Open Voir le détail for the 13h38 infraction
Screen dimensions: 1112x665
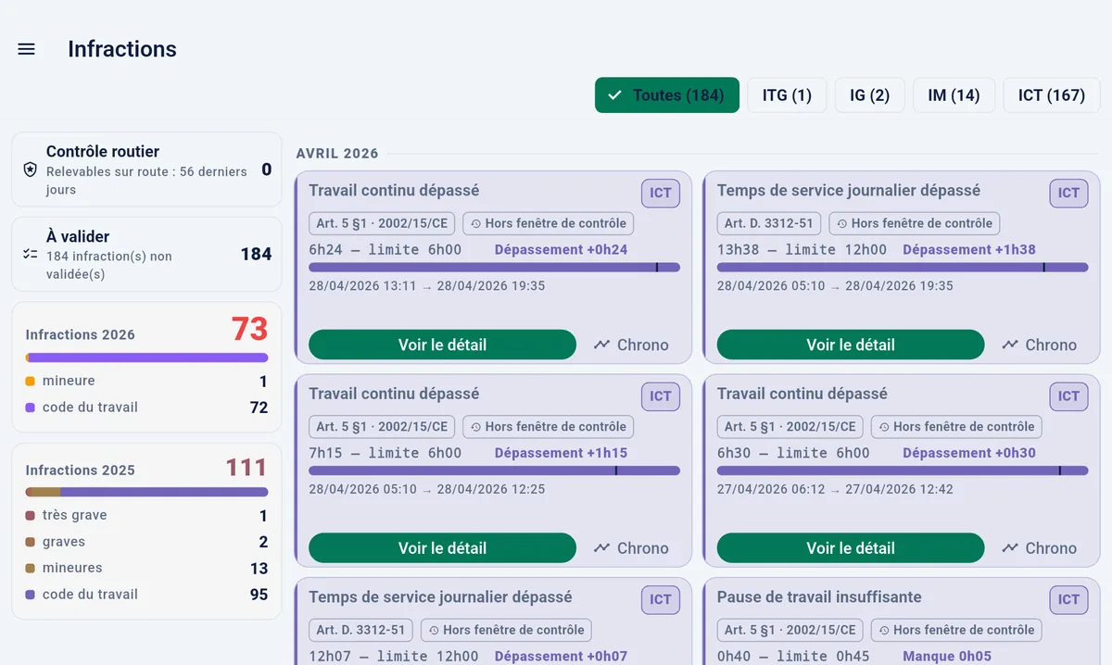pyautogui.click(x=851, y=345)
